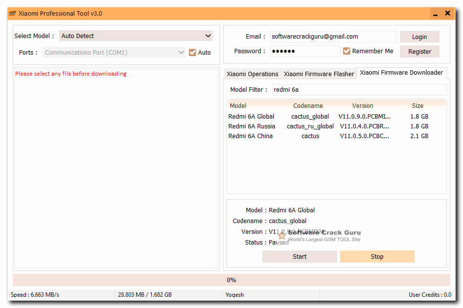Sort by the Model column header

tap(238, 106)
